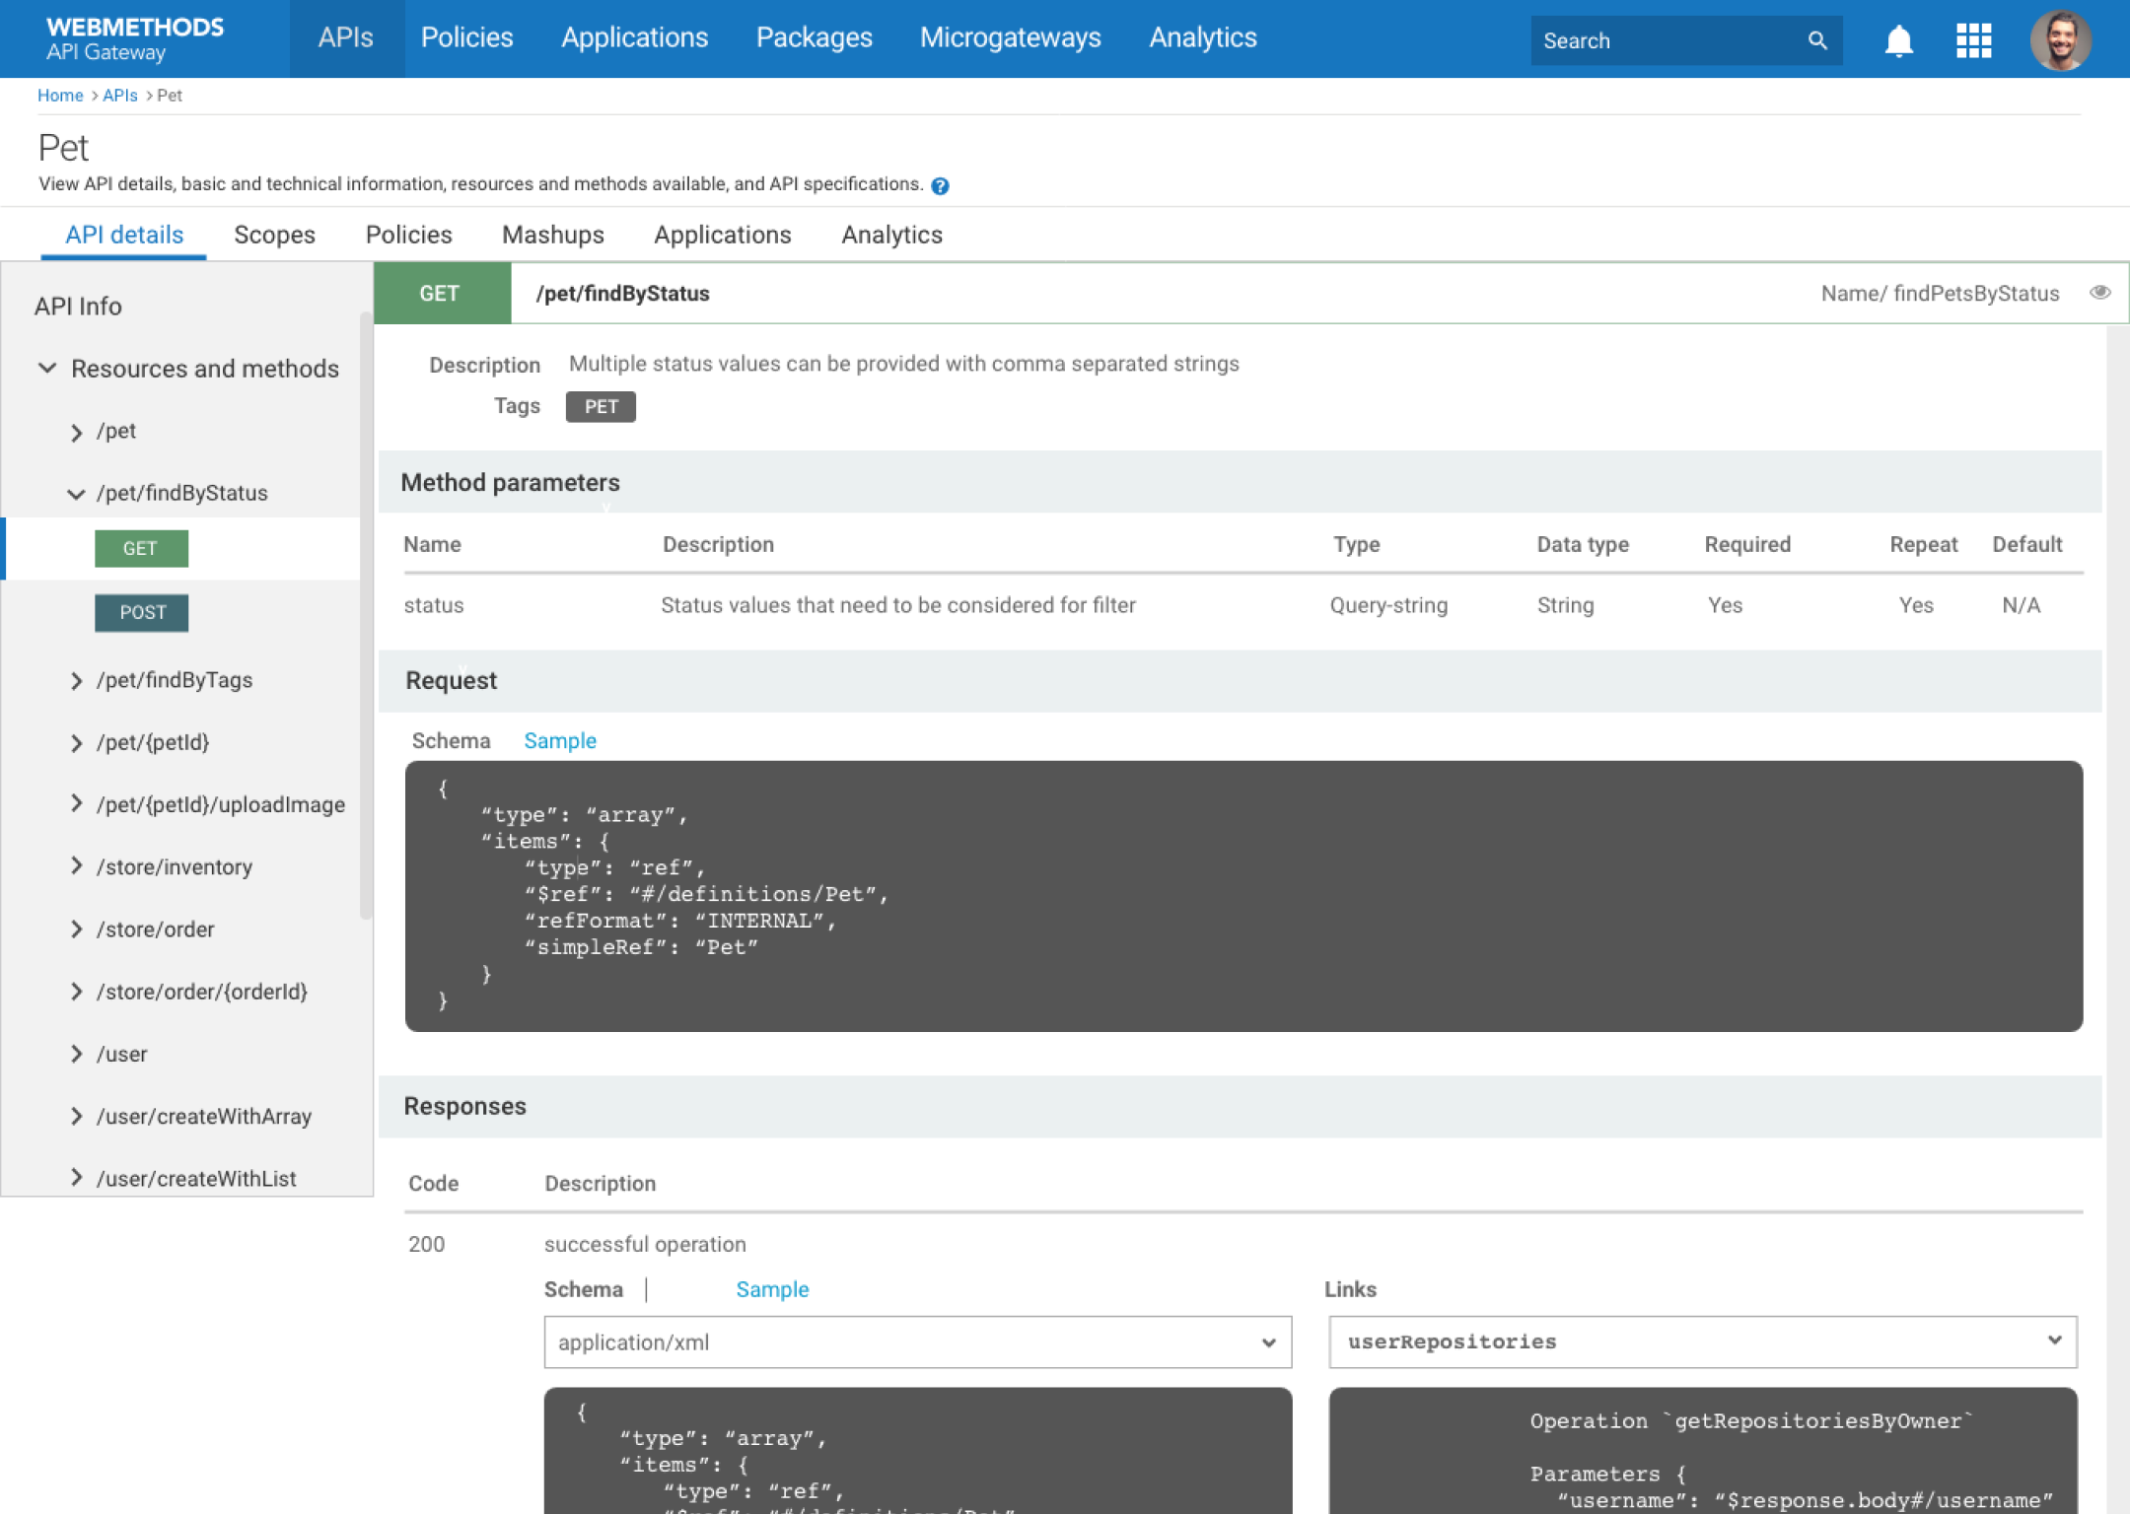The image size is (2130, 1514).
Task: Open the Applications top menu
Action: click(x=635, y=38)
